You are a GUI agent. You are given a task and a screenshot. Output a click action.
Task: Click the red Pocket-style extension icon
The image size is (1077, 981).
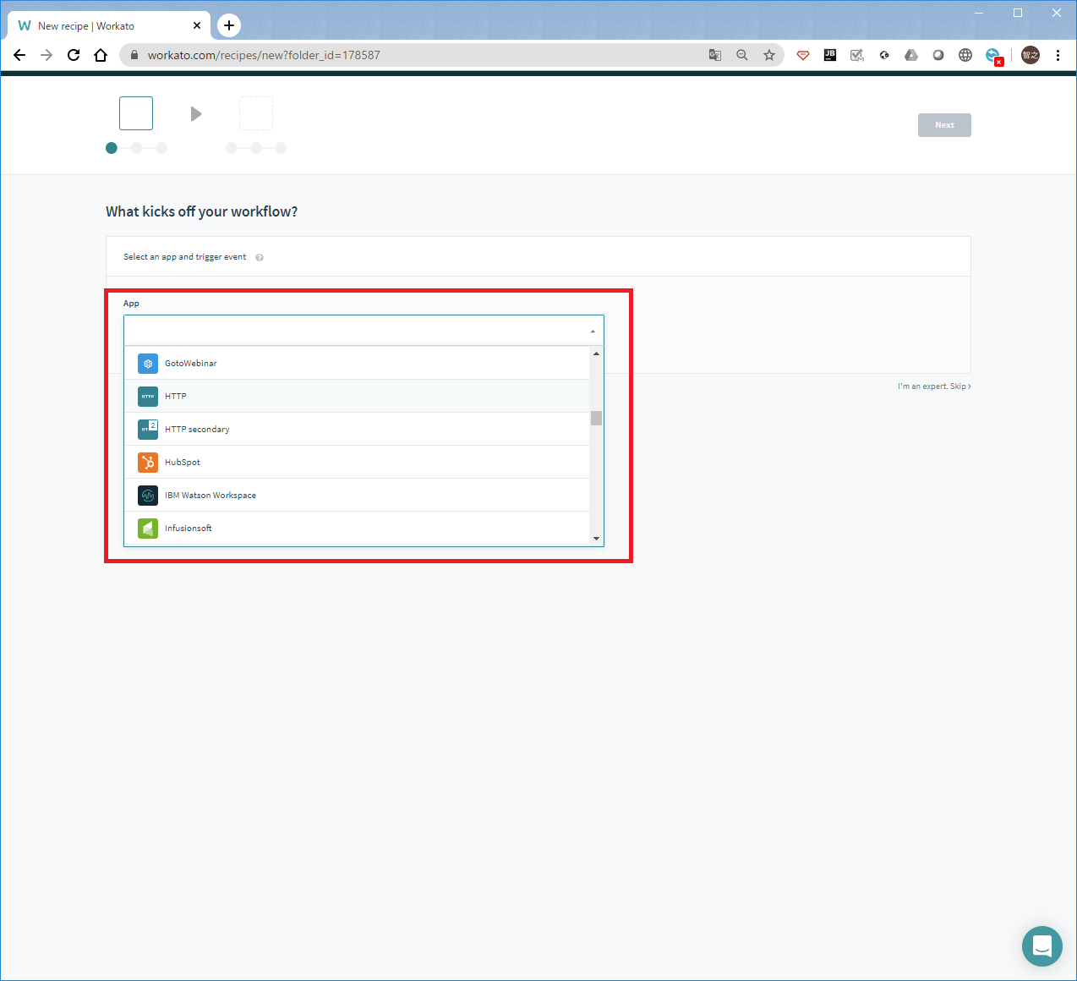[803, 55]
